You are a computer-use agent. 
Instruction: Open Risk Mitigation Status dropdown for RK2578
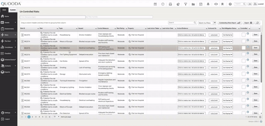228,68
